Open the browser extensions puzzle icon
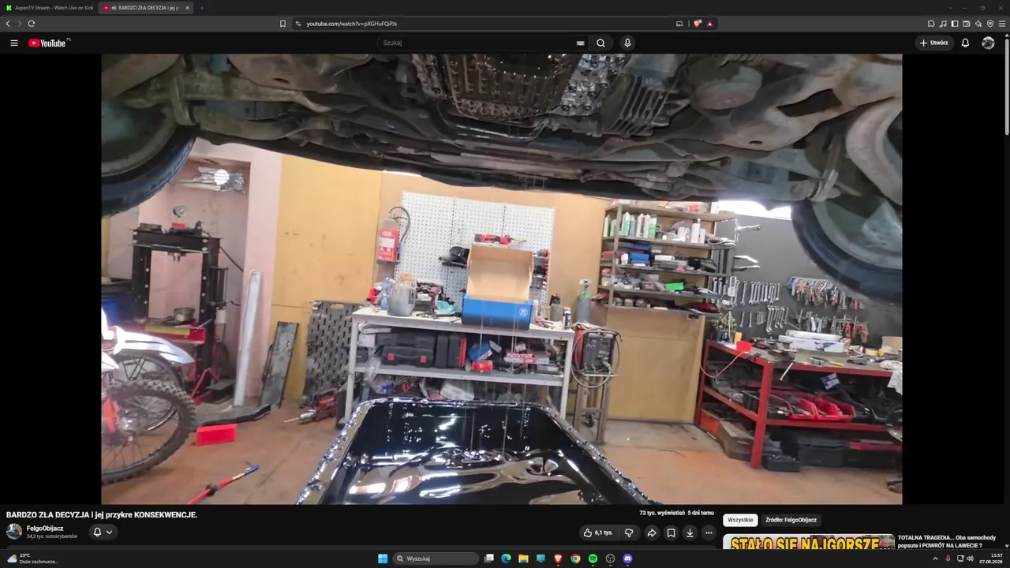Viewport: 1010px width, 568px height. (x=931, y=24)
